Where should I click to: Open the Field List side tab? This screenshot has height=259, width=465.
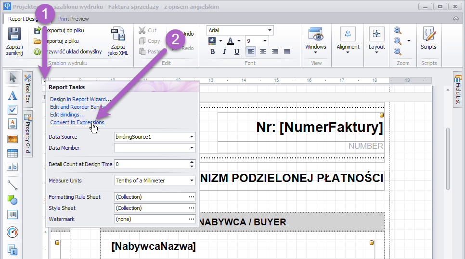[457, 90]
